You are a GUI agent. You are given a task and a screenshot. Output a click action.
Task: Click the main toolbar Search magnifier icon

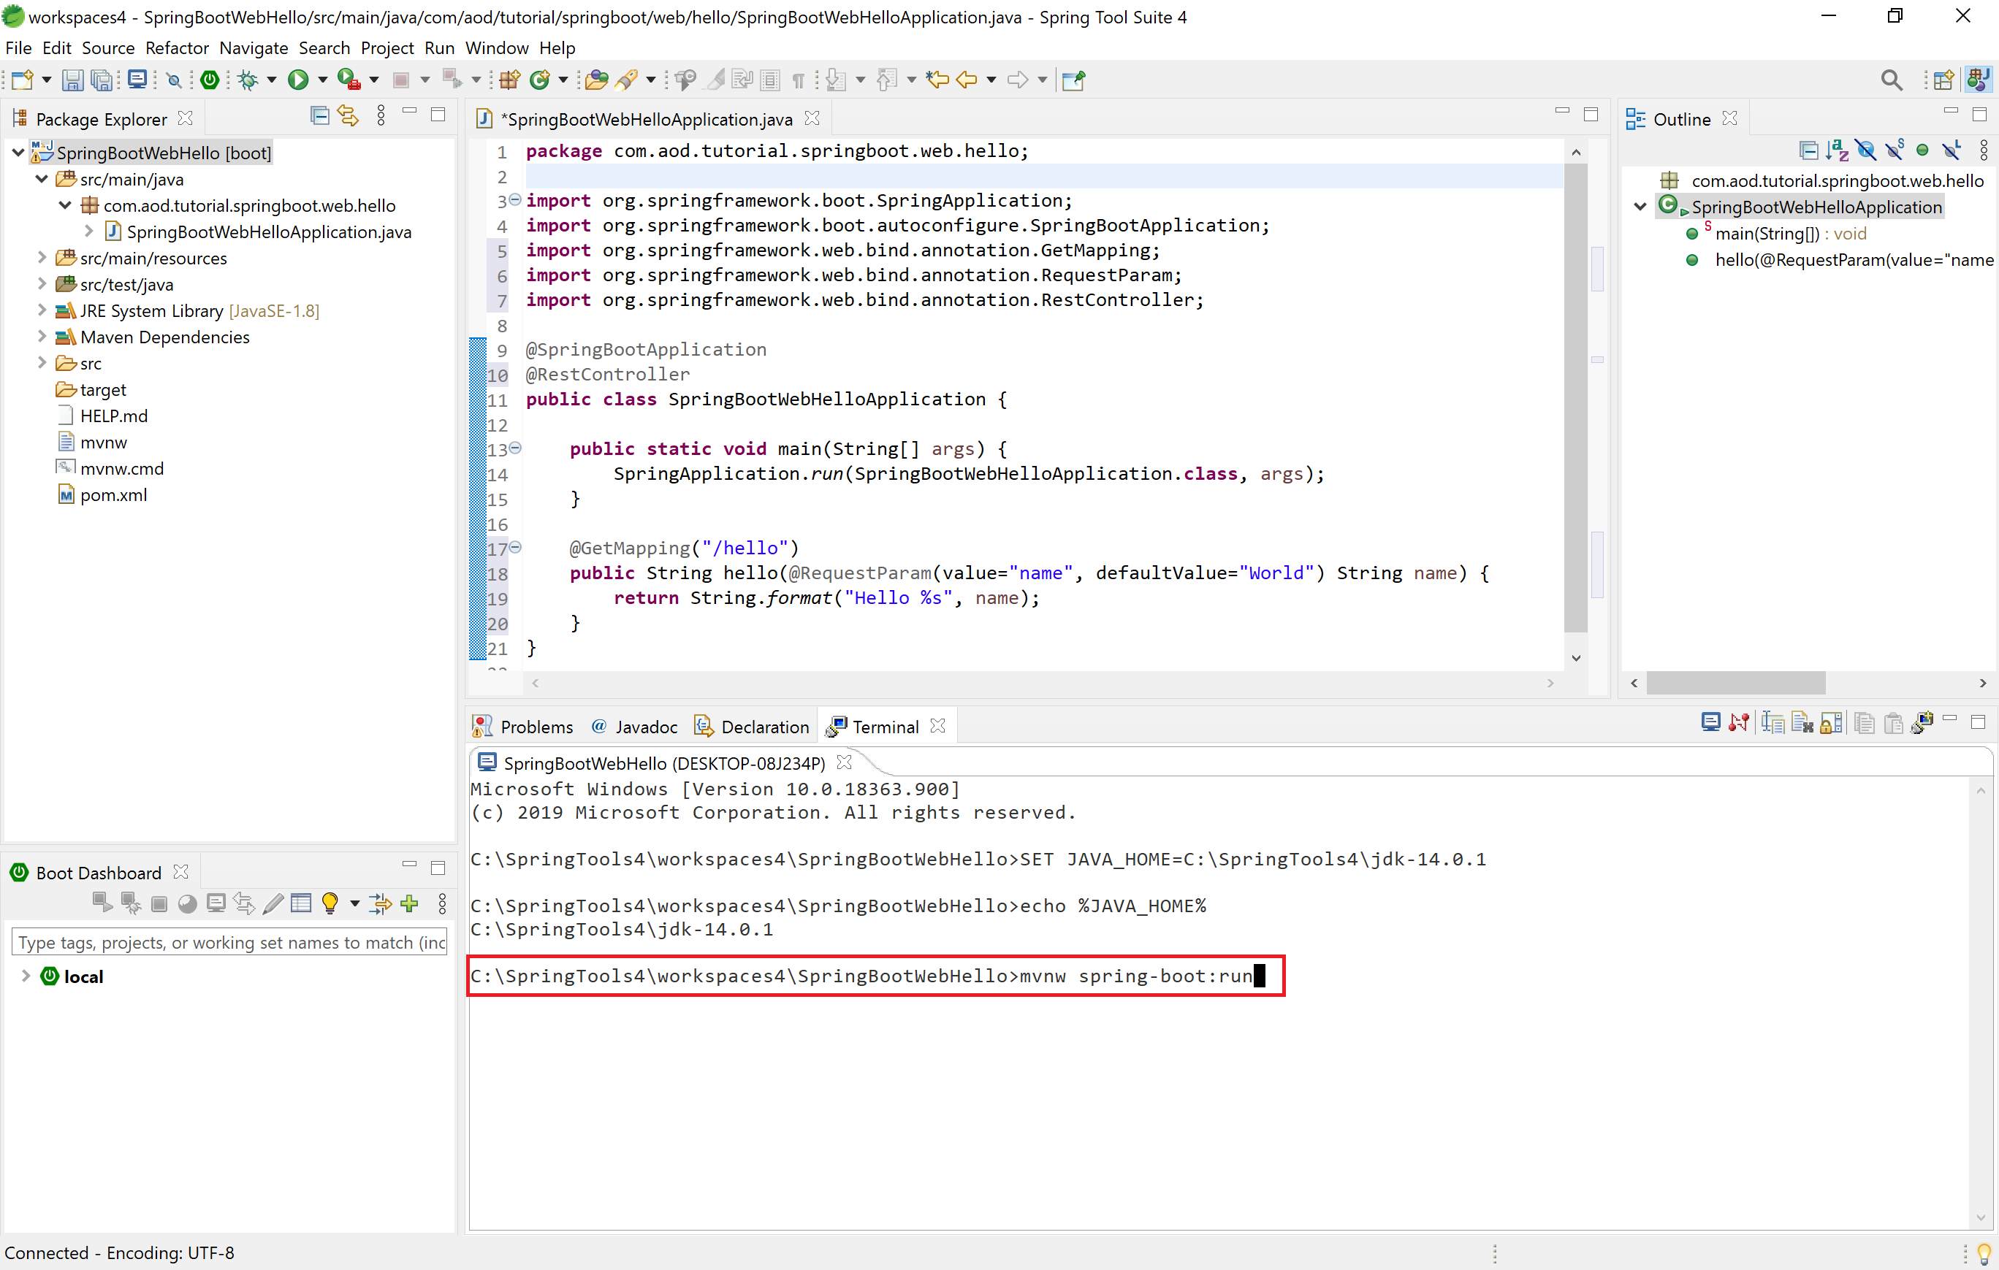pos(1891,80)
